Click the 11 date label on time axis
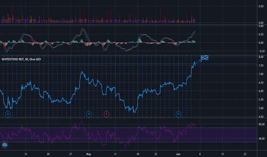Image resolution: width=267 pixels, height=157 pixels. pos(115,154)
